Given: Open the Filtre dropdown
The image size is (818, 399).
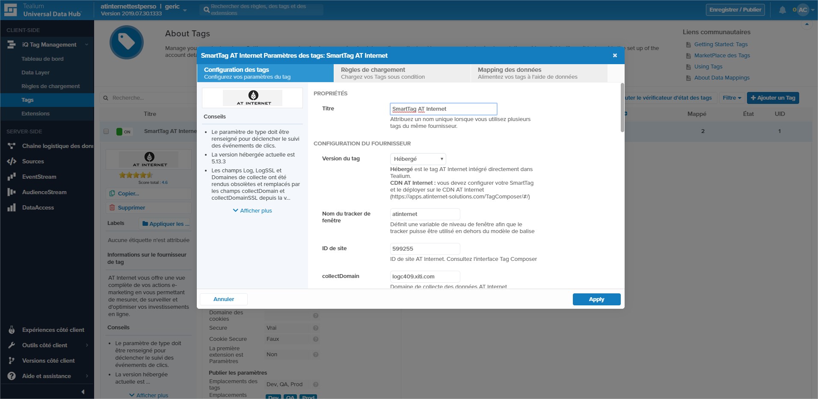Looking at the screenshot, I should [732, 98].
